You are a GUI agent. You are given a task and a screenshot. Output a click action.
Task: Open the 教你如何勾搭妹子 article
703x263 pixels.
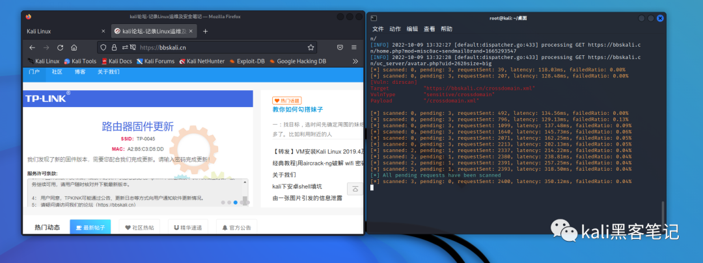tap(297, 110)
